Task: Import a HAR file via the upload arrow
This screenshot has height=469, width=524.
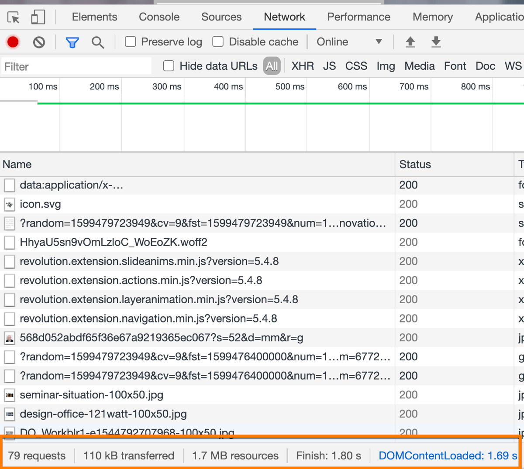Action: 410,41
